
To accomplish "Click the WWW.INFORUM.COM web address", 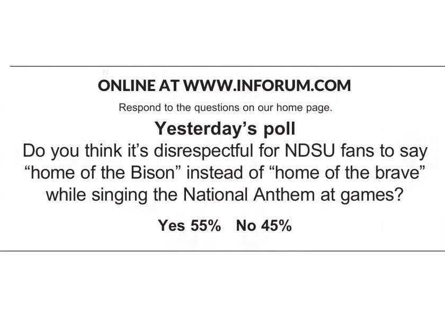I will coord(268,85).
